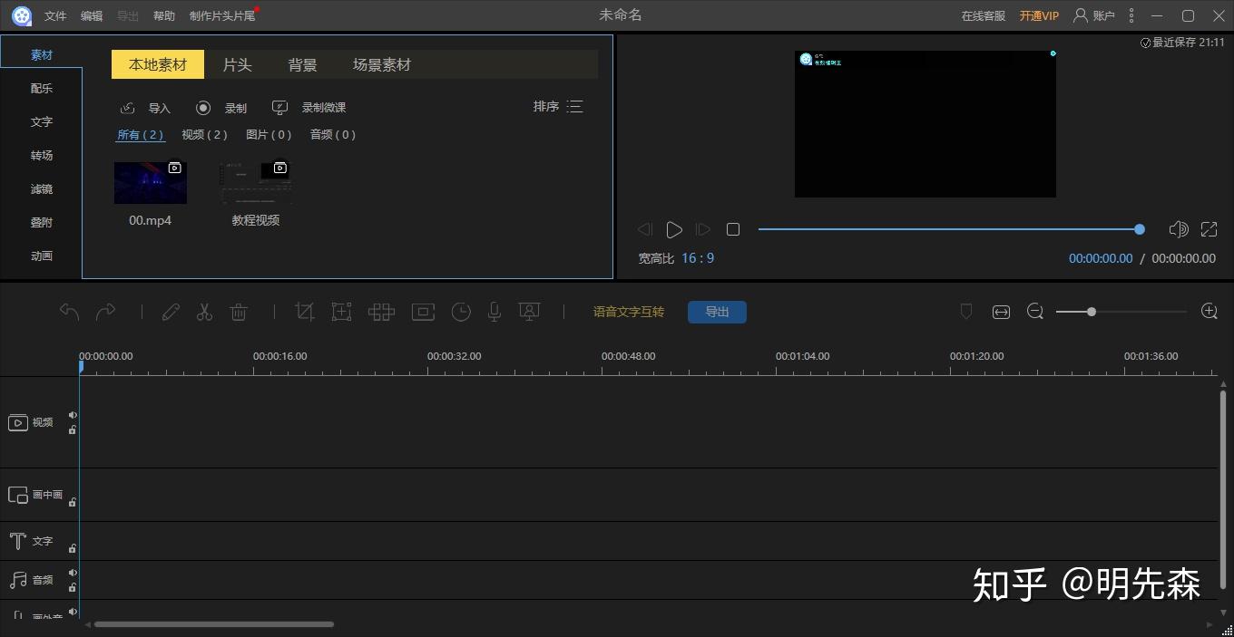Click the 导入 import icon
The image size is (1234, 637).
coord(127,107)
